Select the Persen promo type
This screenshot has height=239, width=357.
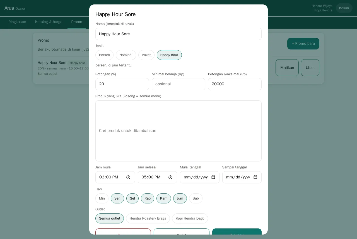[104, 55]
